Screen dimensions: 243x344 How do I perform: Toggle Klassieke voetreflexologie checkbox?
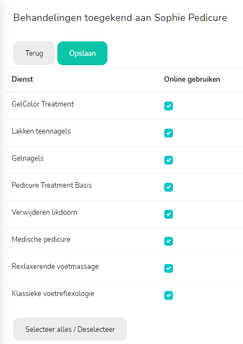169,295
